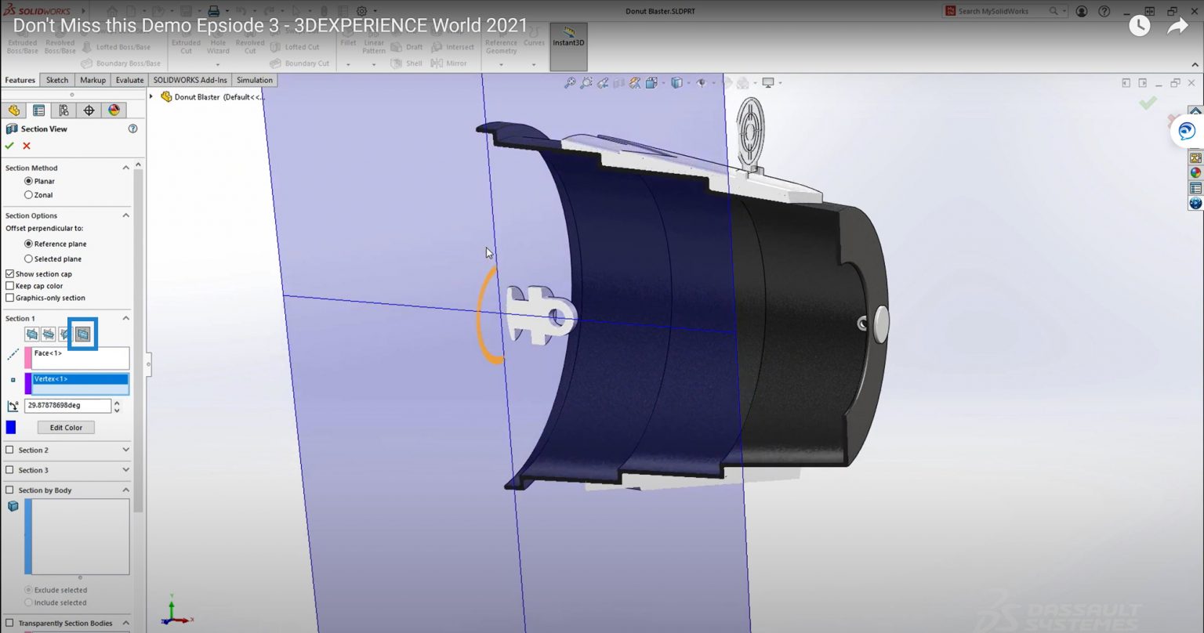Open the DisplayManager color ball tab
The height and width of the screenshot is (633, 1204).
(114, 110)
